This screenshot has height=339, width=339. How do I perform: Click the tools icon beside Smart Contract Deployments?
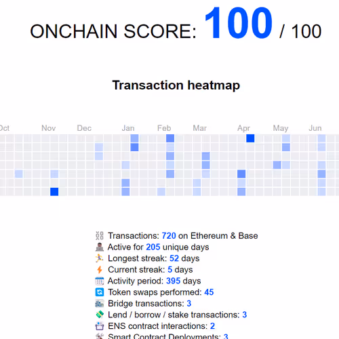(x=100, y=336)
